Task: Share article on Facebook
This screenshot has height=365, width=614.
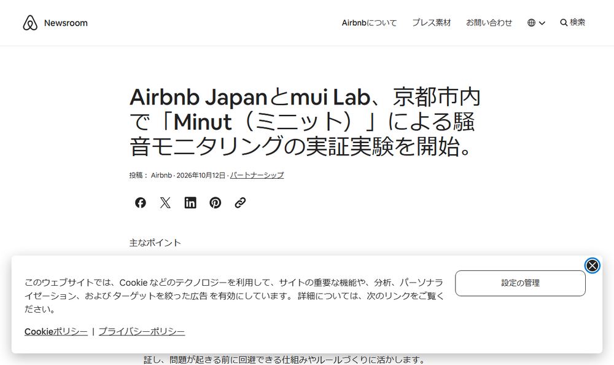Action: 141,203
